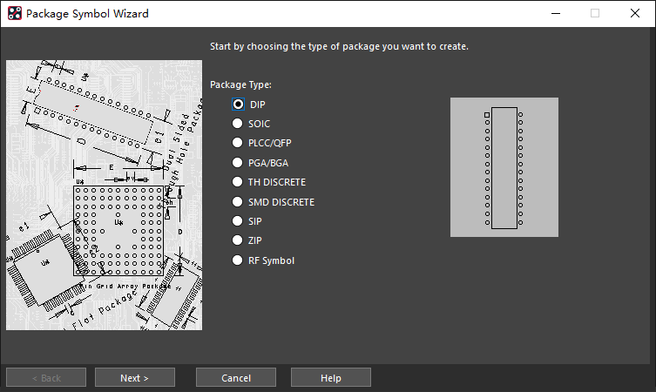Select the RF Symbol radio button
656x392 pixels.
238,260
